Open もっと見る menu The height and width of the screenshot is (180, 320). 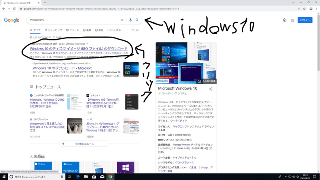(114, 30)
